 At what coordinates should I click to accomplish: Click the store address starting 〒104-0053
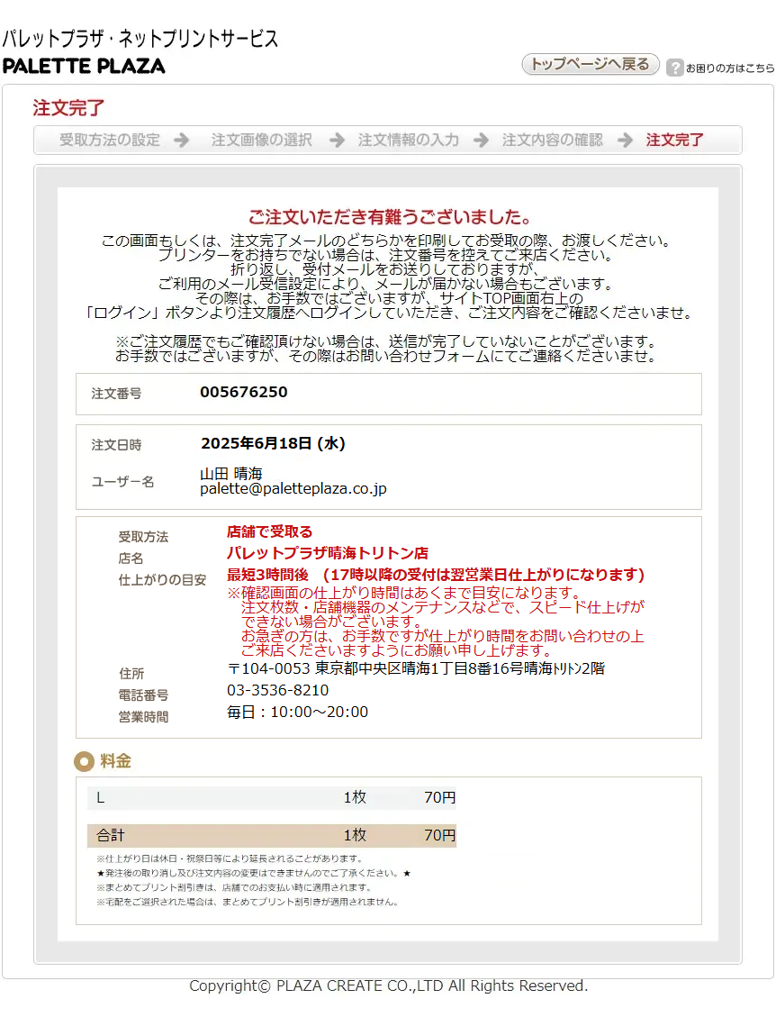(x=416, y=668)
